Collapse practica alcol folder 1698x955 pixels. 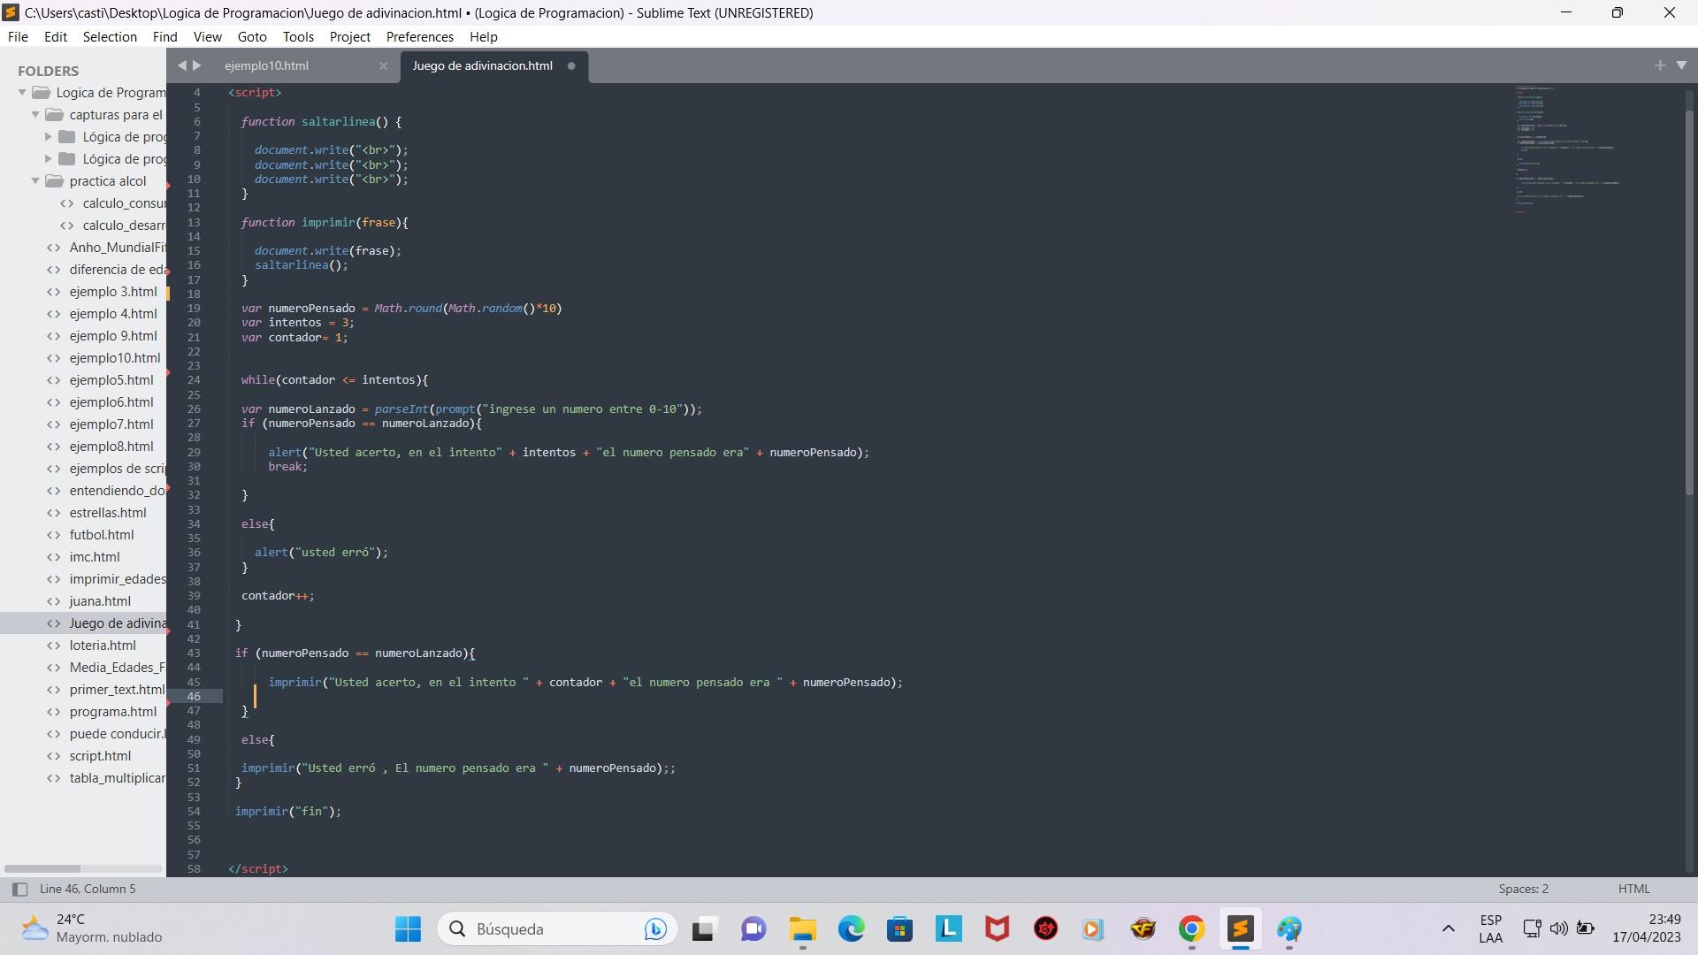pos(35,180)
